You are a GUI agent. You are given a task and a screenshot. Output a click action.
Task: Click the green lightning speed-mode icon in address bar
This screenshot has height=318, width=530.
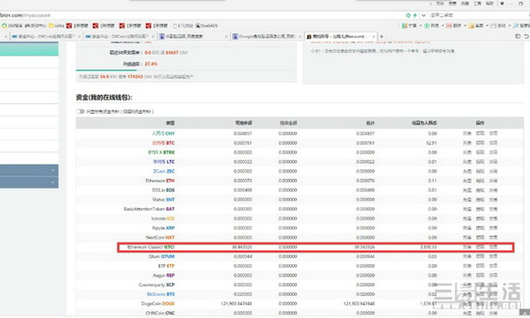[415, 15]
